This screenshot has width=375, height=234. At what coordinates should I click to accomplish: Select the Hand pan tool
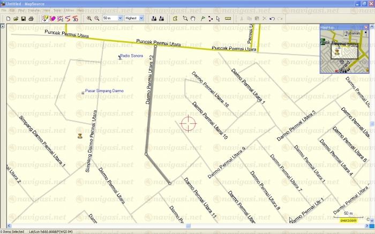pyautogui.click(x=193, y=18)
